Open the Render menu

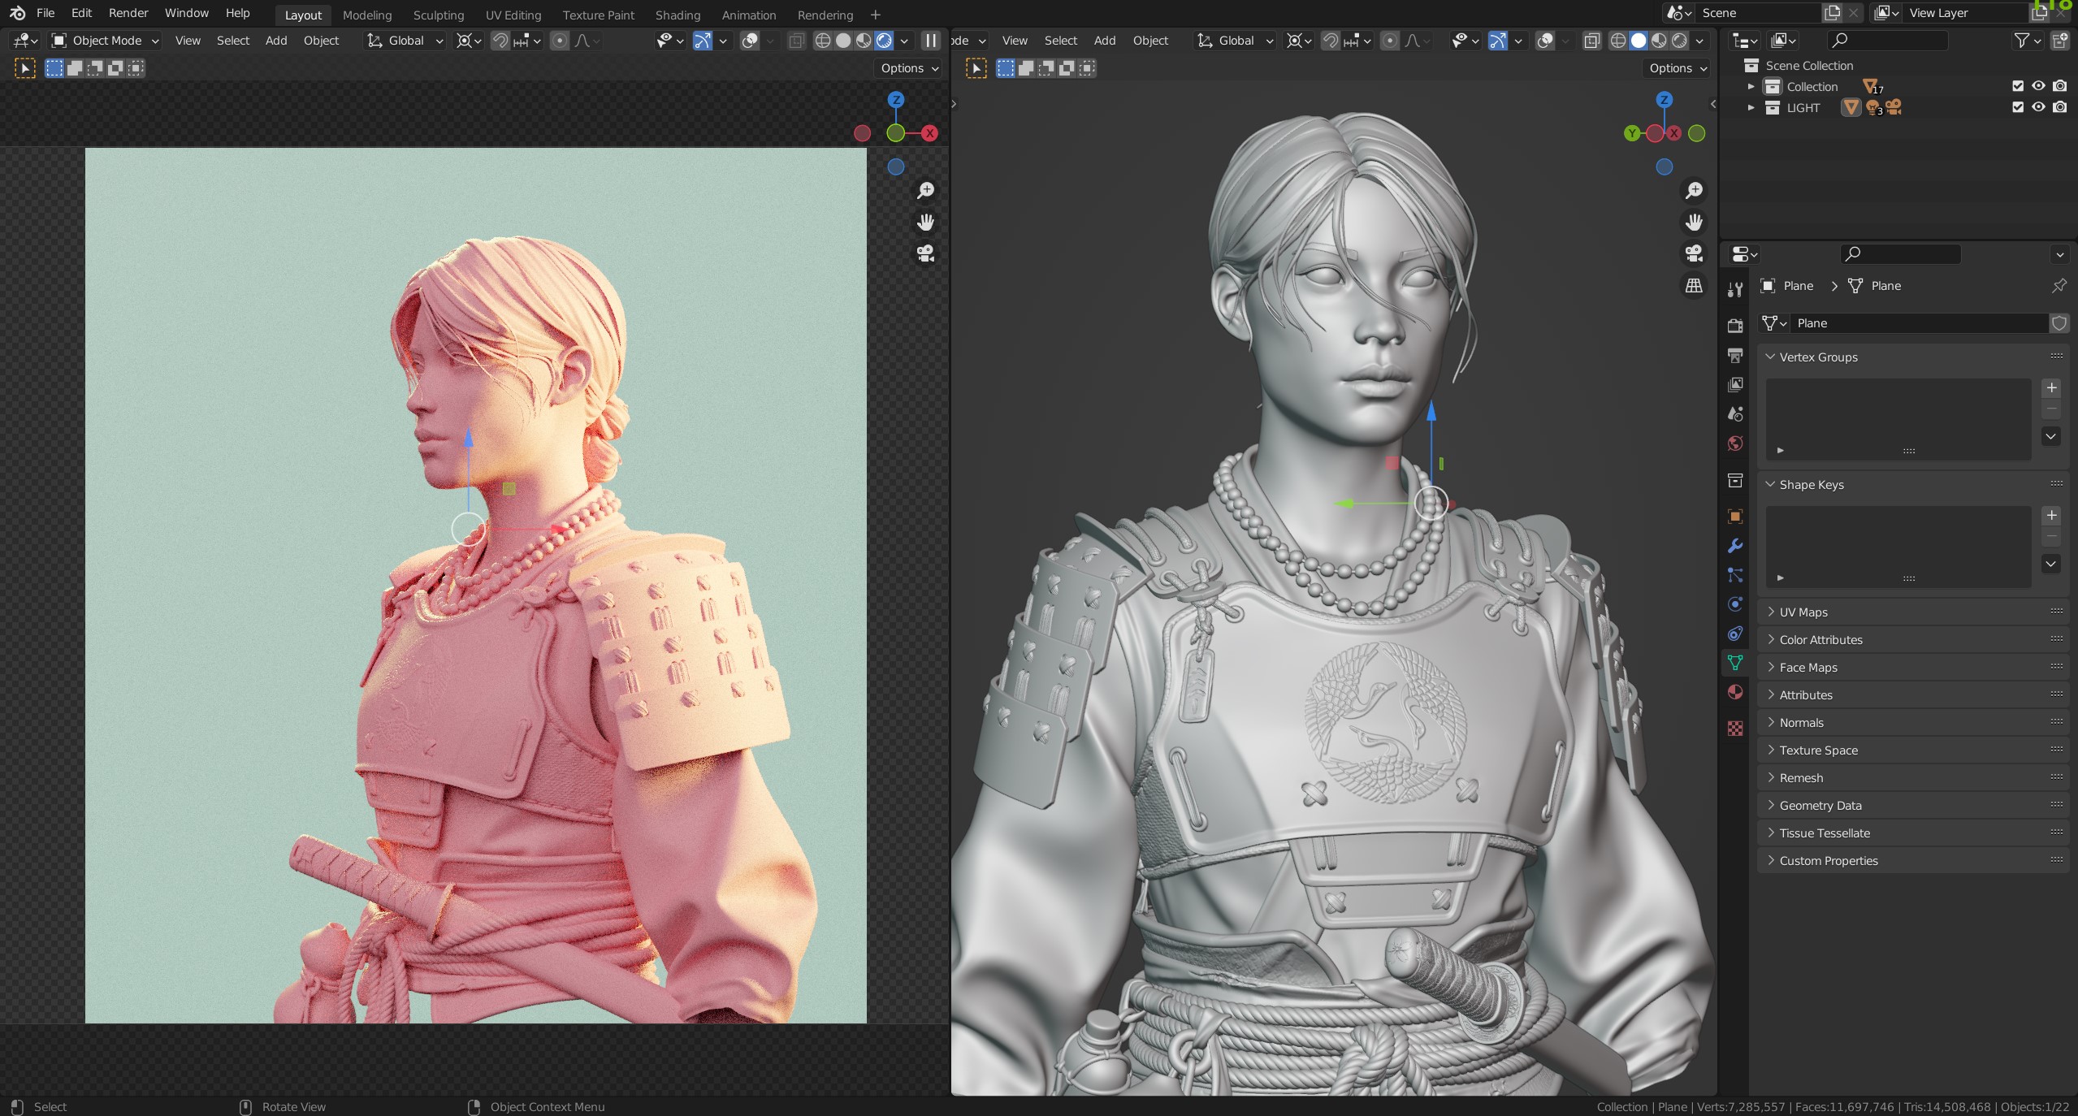128,13
